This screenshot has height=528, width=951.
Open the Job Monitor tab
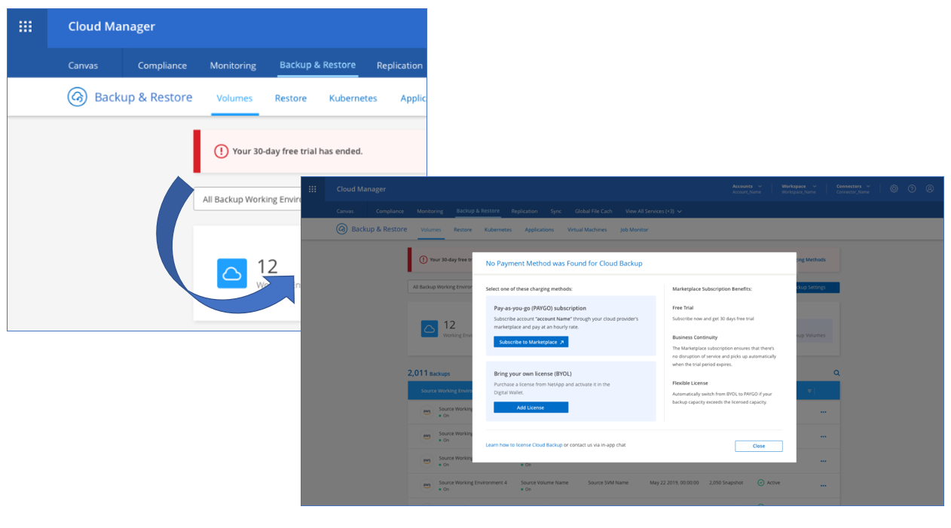coord(634,230)
